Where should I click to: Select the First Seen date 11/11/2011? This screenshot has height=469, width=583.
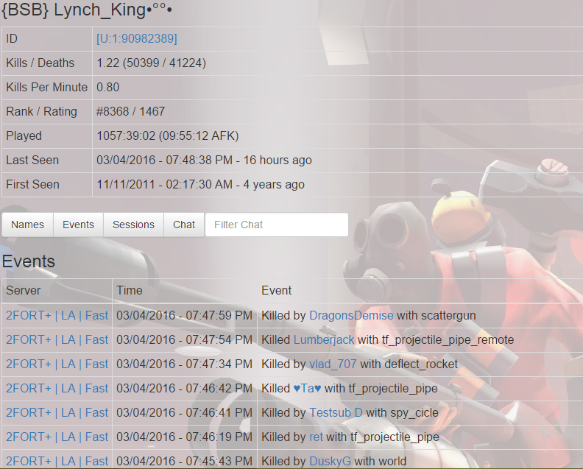[x=126, y=184]
